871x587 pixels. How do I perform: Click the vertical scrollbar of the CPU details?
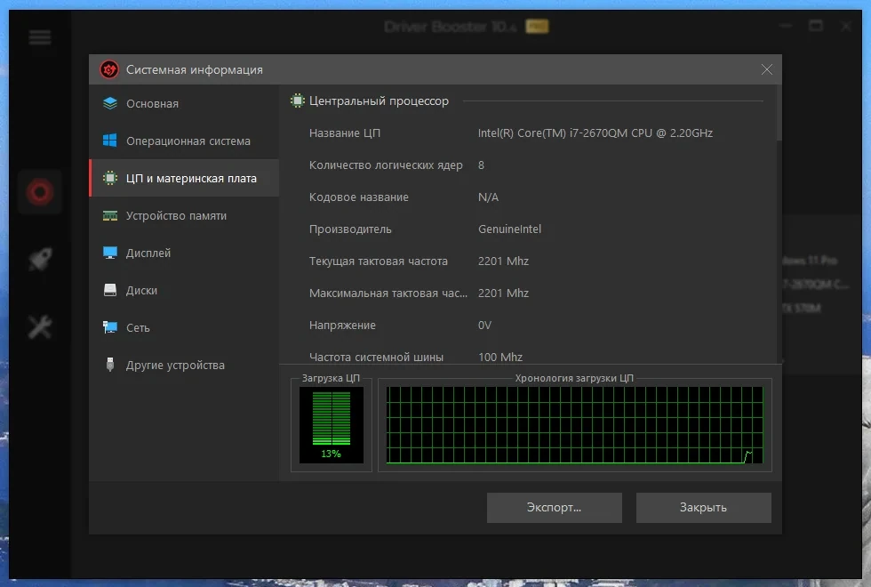(779, 112)
